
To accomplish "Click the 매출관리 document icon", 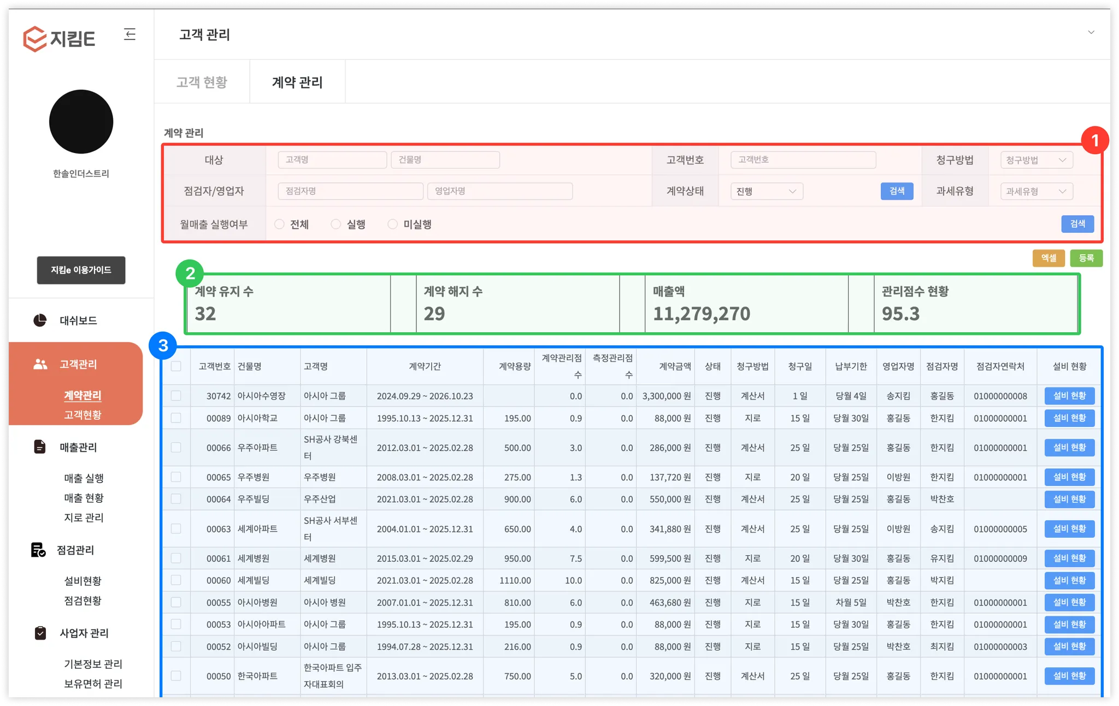I will coord(40,447).
